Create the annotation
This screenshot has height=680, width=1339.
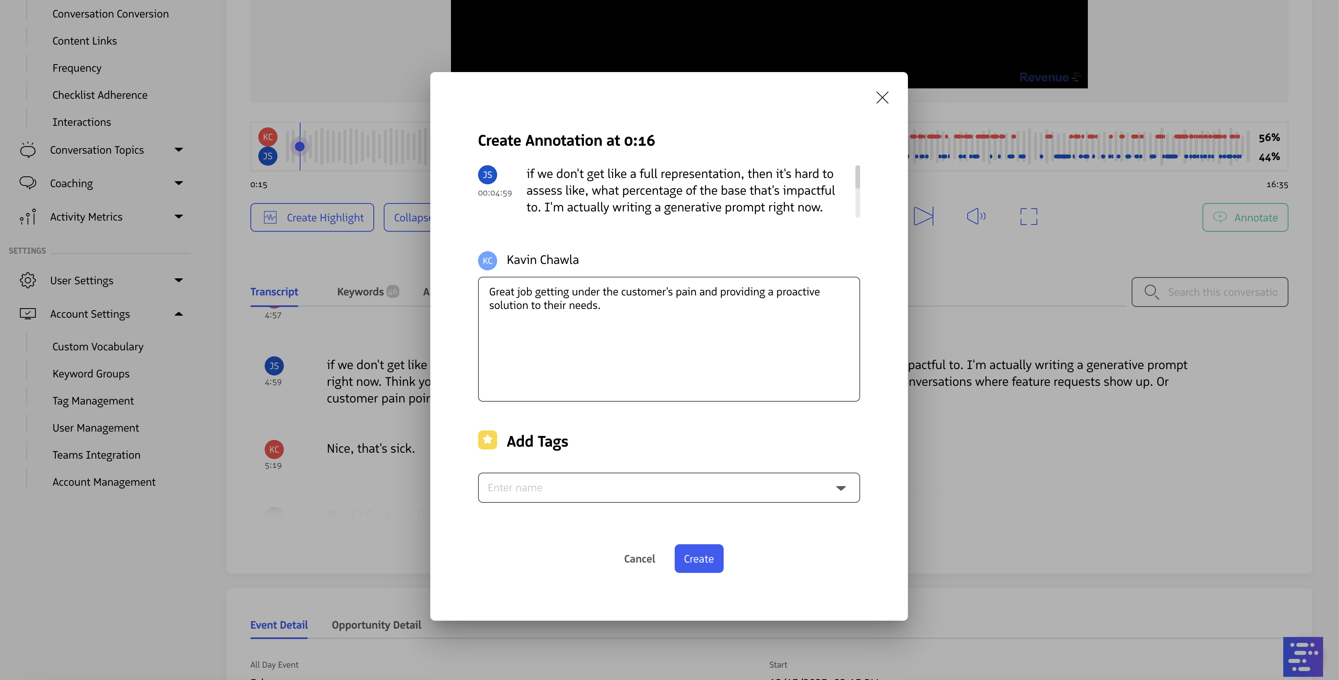699,558
